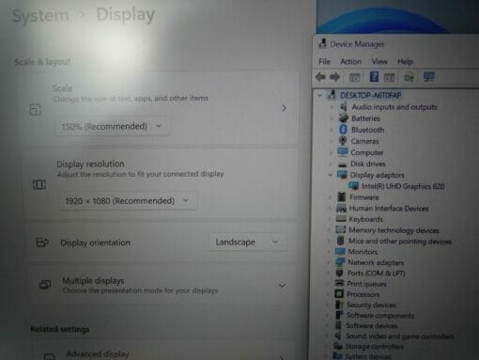Click the Display resolution heading
Screen dimensions: 479x360
[90, 164]
